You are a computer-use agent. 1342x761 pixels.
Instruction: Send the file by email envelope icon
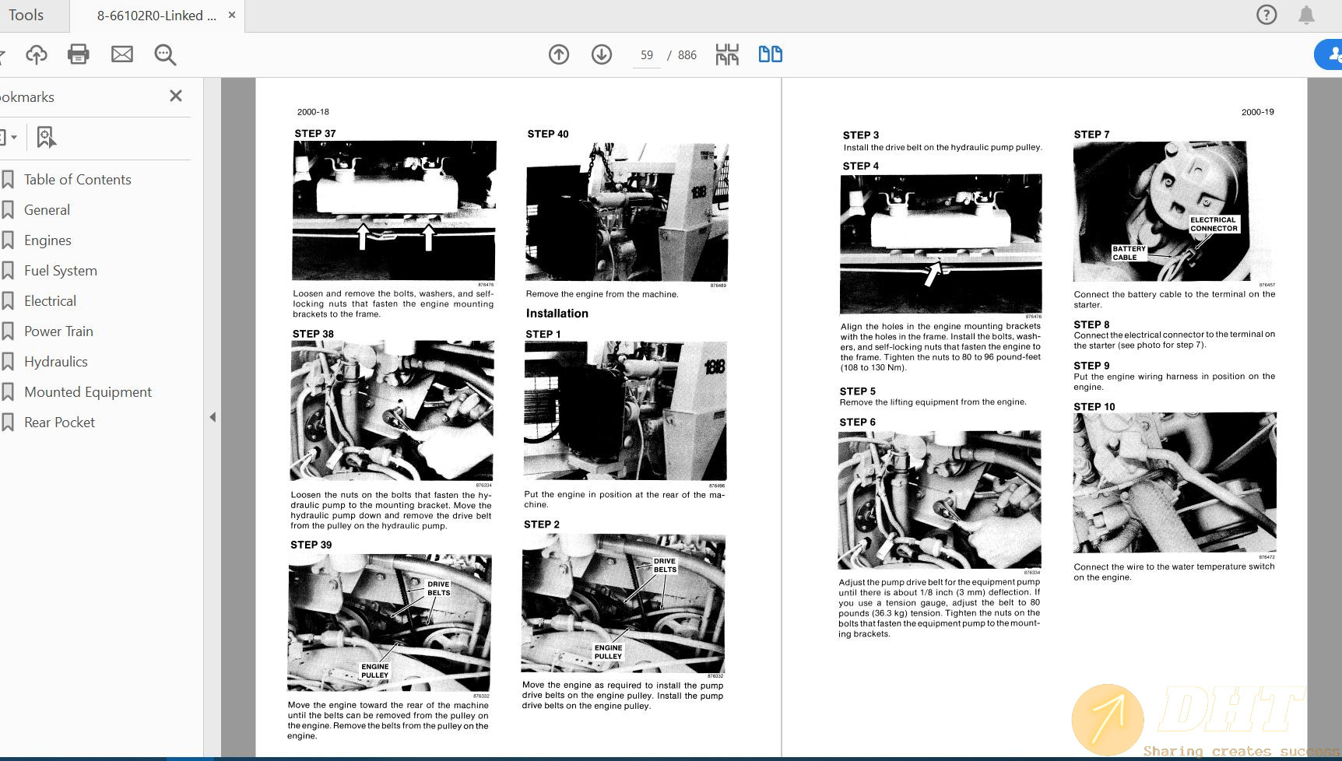[x=122, y=54]
